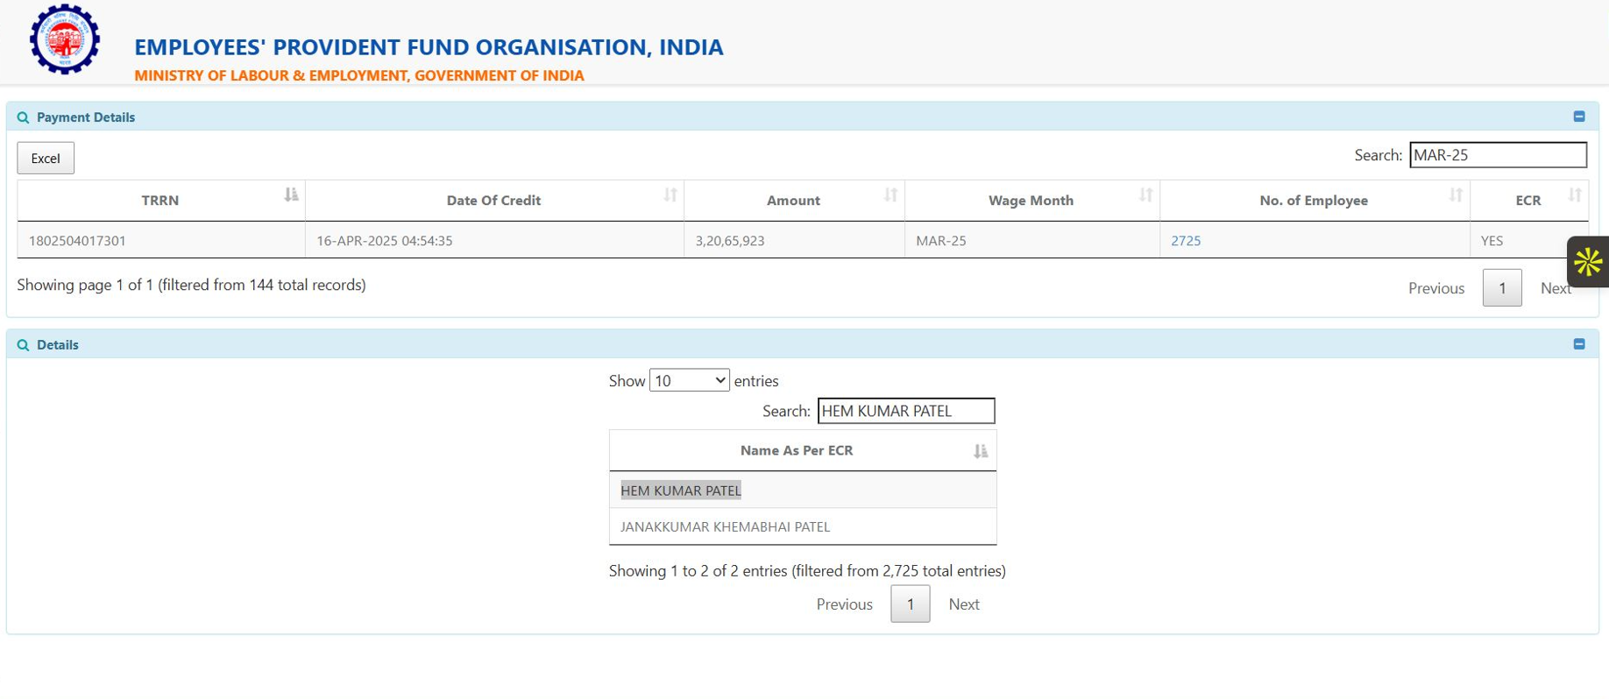Open the Show entries dropdown
This screenshot has height=699, width=1609.
pos(689,381)
